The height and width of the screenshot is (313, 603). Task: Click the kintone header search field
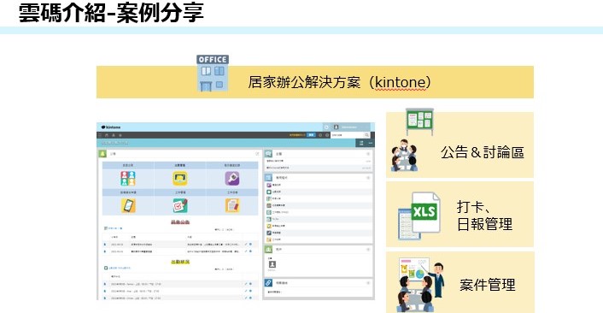tap(350, 135)
